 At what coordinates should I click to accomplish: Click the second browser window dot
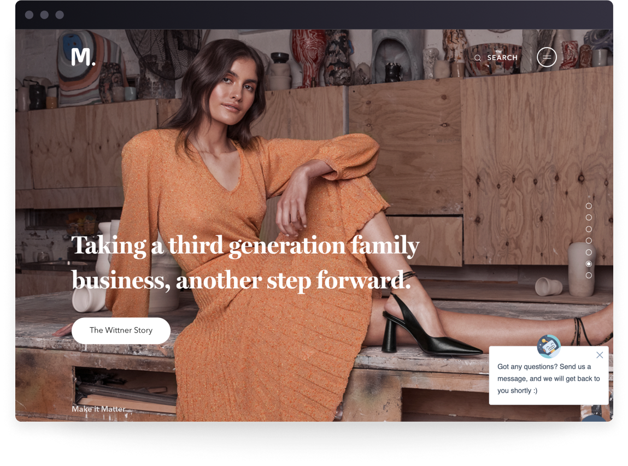44,15
